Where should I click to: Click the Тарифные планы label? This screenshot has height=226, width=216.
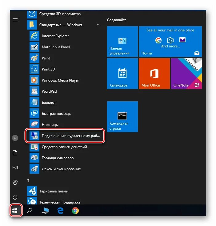54,191
